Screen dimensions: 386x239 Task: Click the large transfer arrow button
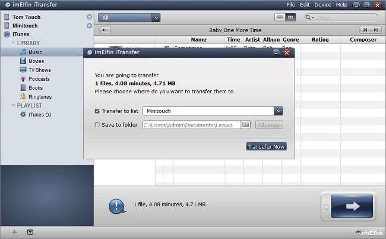[352, 206]
